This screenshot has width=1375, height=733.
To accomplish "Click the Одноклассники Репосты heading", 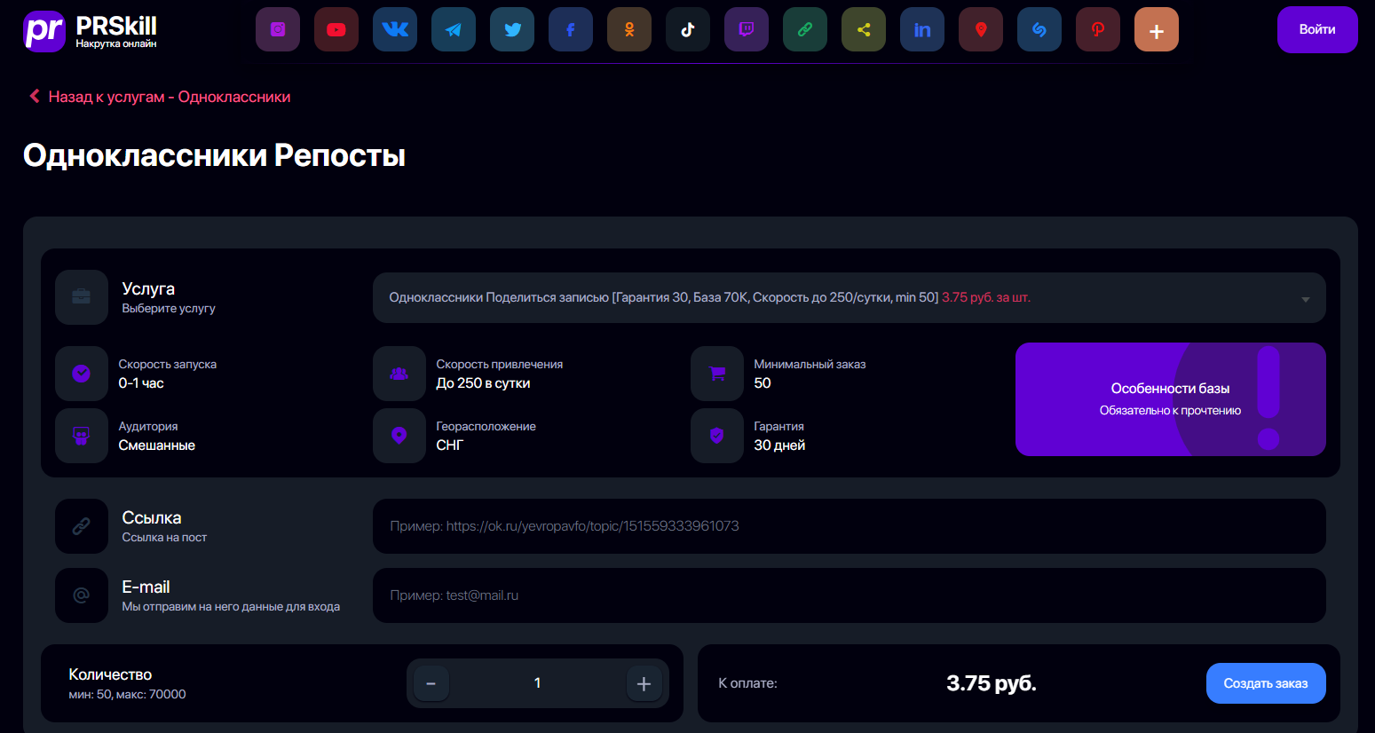I will tap(214, 155).
